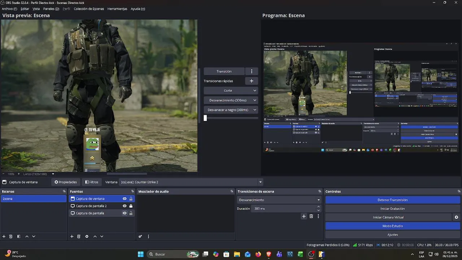Open audio mixer three-dot menu

pyautogui.click(x=148, y=237)
